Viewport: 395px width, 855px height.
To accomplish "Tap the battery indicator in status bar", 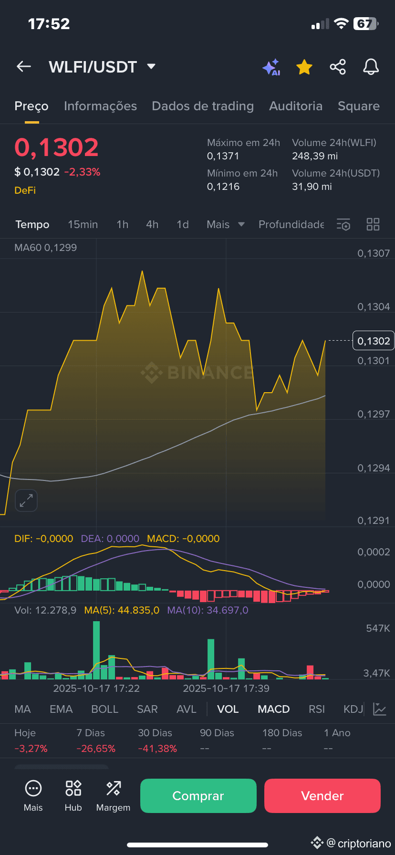I will [x=366, y=24].
